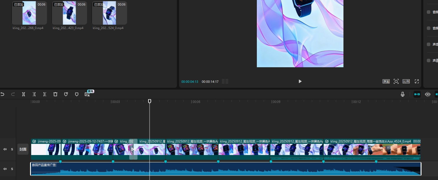Undo the last timeline edit
Image resolution: width=438 pixels, height=180 pixels.
coord(2,94)
